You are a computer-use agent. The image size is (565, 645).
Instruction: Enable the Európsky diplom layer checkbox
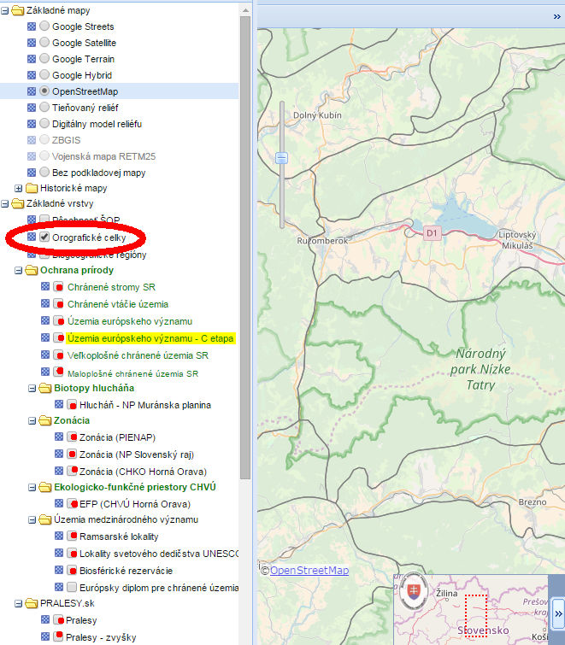(x=72, y=587)
